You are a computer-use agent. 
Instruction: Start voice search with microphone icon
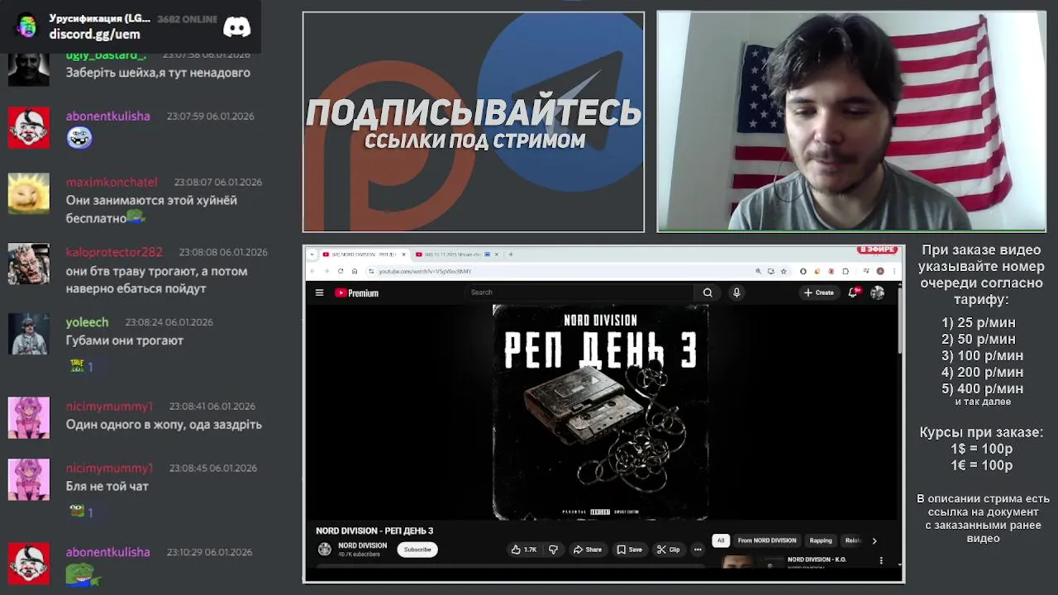[x=736, y=293]
